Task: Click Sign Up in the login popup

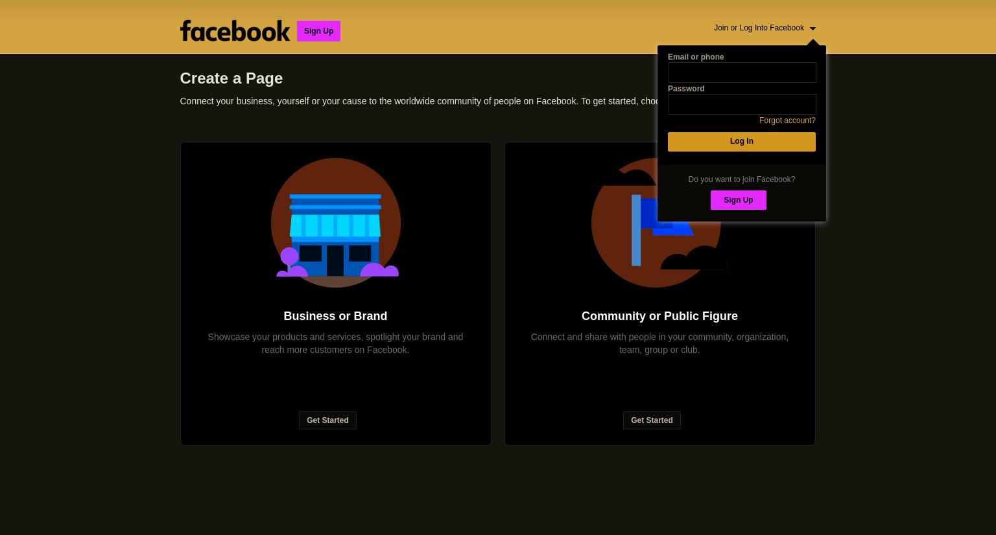Action: click(738, 200)
